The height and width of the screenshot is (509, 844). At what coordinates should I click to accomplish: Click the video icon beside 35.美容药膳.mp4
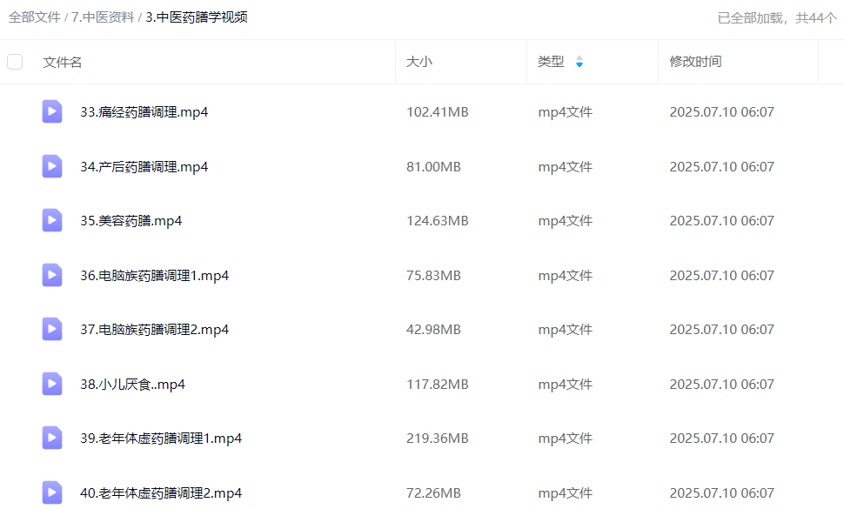tap(52, 220)
